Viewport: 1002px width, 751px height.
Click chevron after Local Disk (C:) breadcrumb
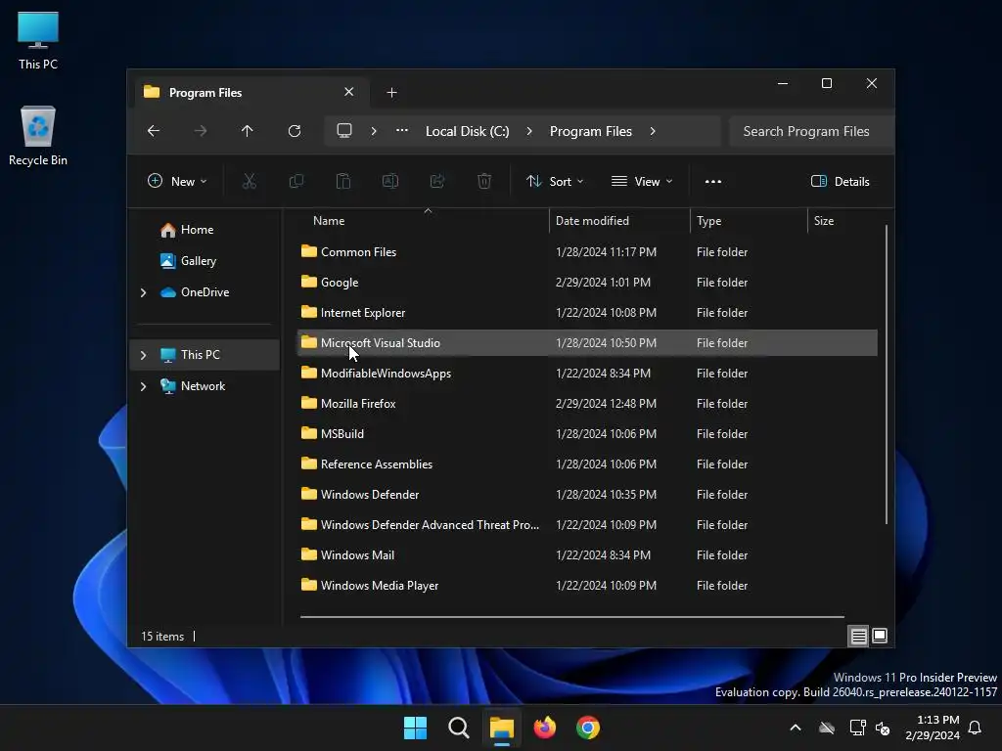click(x=529, y=131)
